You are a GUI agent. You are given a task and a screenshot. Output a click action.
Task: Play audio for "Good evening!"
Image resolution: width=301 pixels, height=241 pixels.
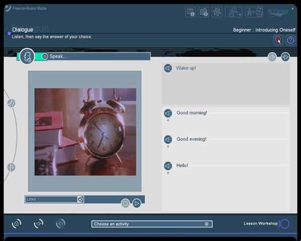(168, 140)
